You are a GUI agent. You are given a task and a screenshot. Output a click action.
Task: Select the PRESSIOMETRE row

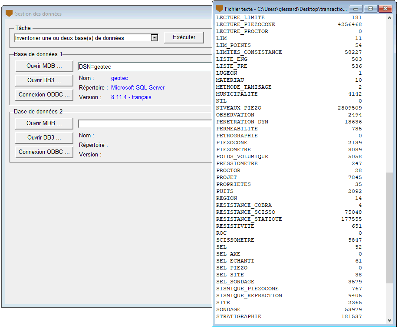click(289, 163)
